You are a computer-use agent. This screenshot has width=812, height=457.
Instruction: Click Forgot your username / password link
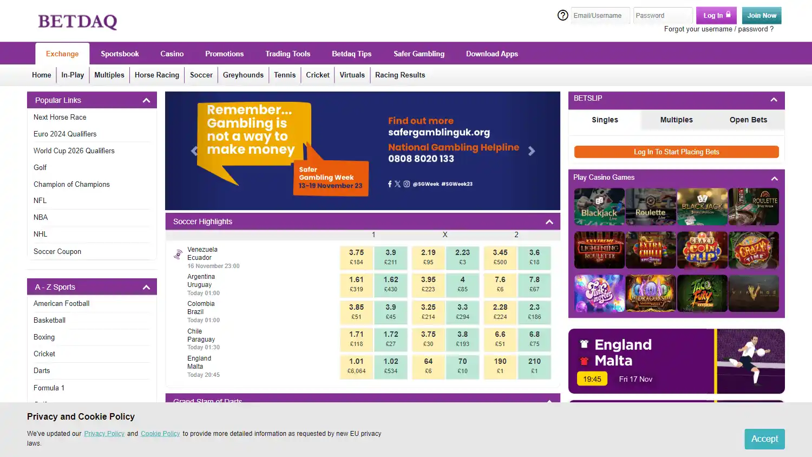[718, 29]
